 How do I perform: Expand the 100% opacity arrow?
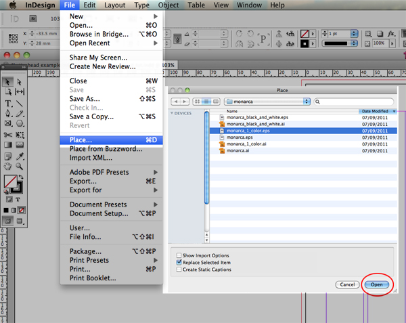click(392, 43)
